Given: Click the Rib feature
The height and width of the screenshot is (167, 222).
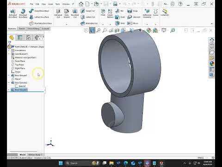Looking at the screenshot, I should 119,11.
